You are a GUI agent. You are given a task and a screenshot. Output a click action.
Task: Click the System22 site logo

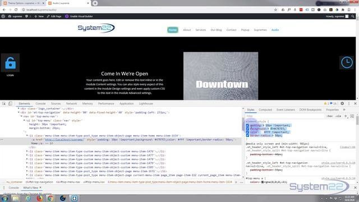click(x=96, y=28)
